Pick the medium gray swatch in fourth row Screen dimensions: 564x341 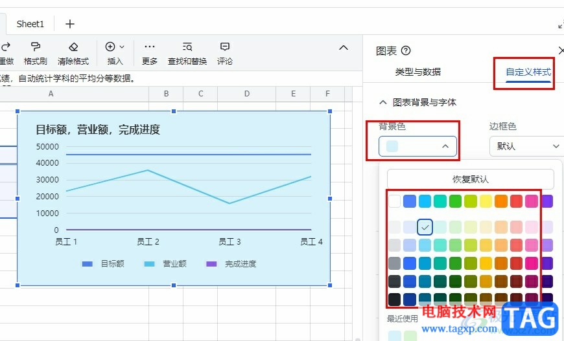pyautogui.click(x=395, y=263)
